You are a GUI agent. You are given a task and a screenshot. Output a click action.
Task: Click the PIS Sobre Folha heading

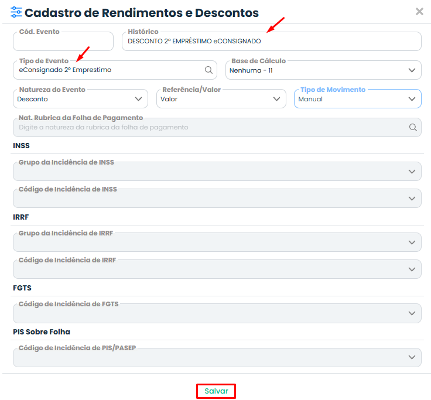point(42,332)
